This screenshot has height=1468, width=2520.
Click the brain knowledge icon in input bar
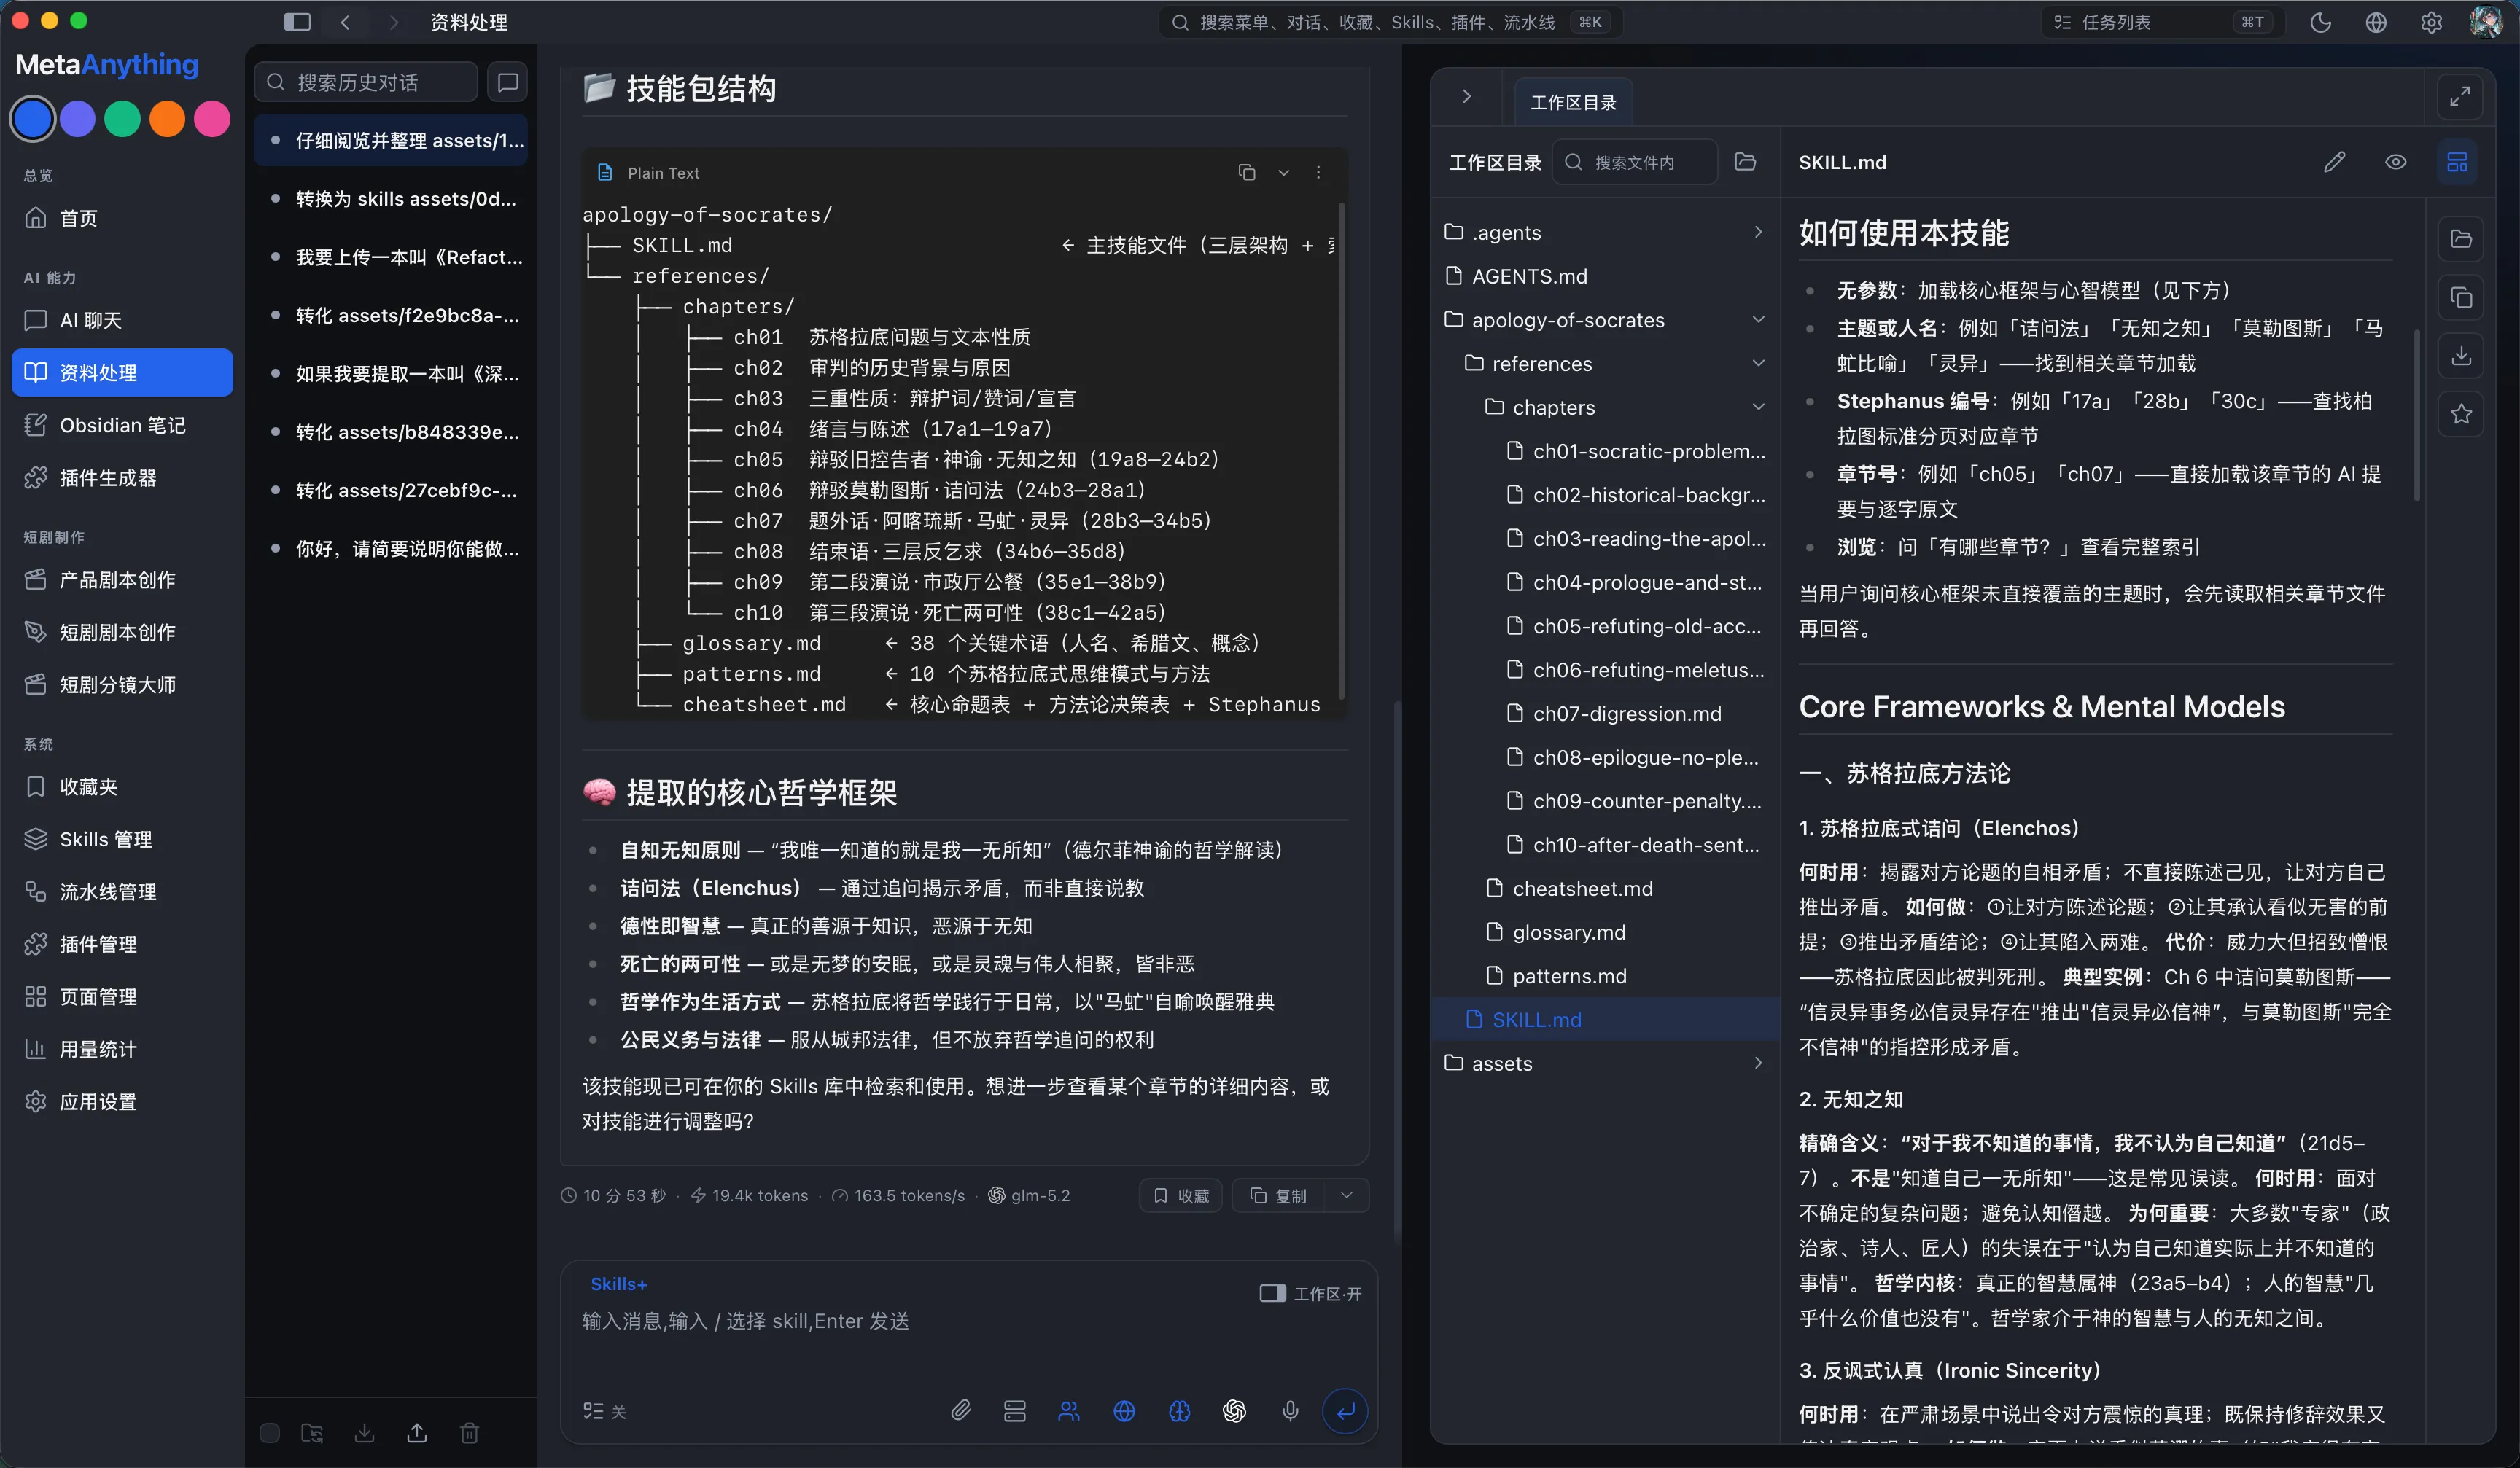click(1179, 1410)
